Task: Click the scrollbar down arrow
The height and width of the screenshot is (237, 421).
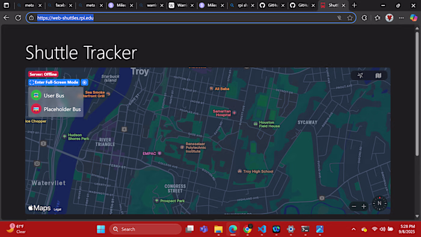Action: pyautogui.click(x=417, y=216)
